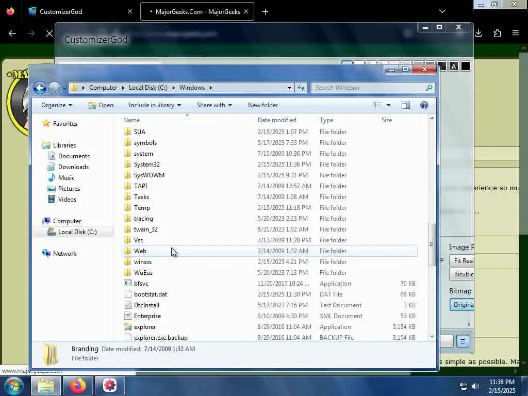The height and width of the screenshot is (396, 528).
Task: Open the Music library
Action: [66, 177]
